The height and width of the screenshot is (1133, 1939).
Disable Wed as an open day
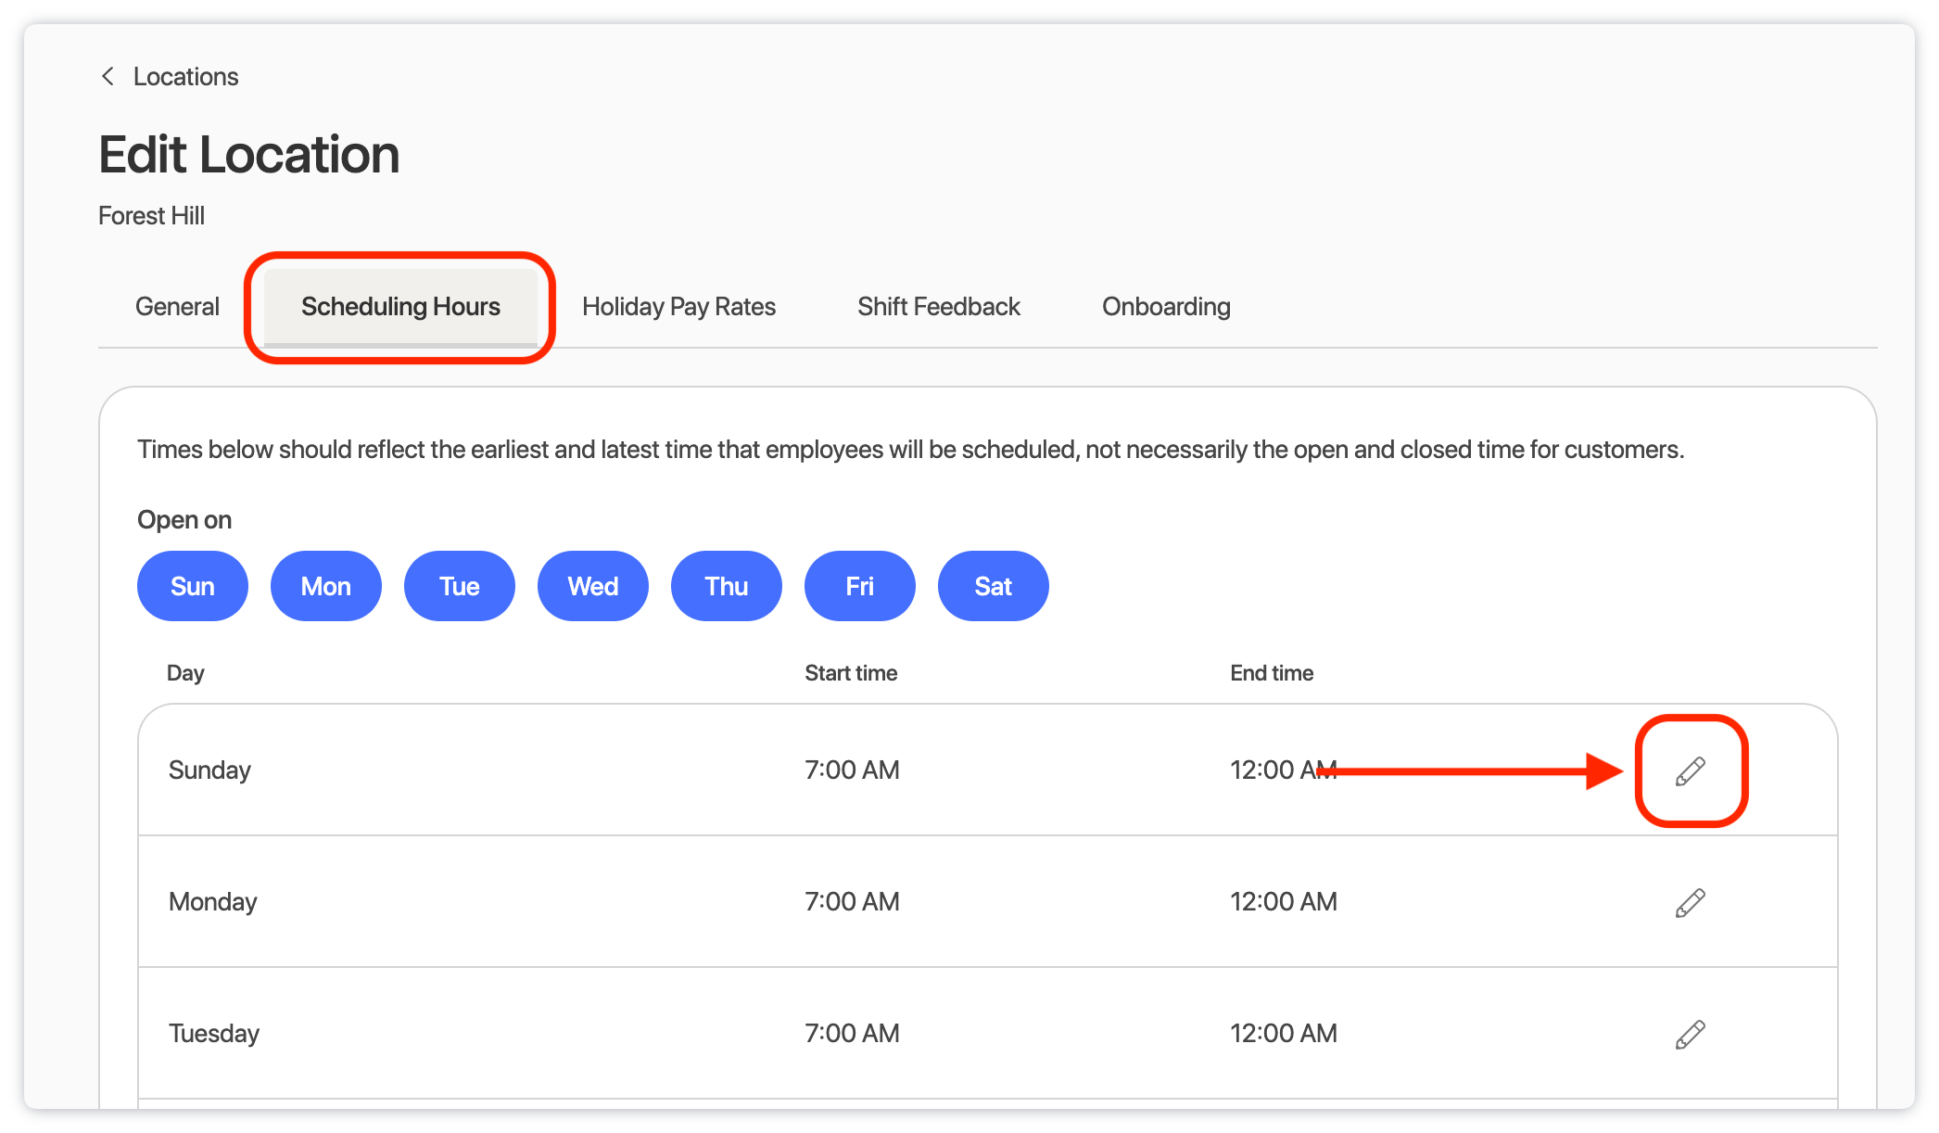592,586
